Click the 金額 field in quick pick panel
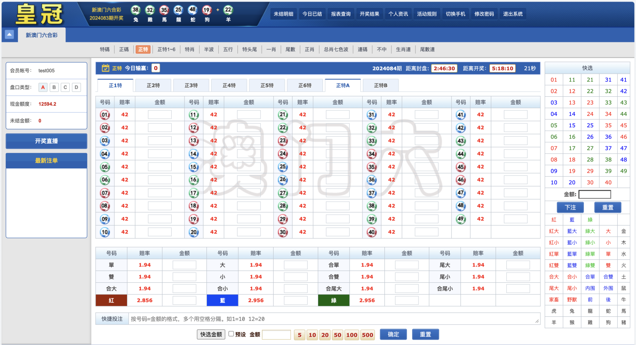The image size is (636, 345). [594, 194]
